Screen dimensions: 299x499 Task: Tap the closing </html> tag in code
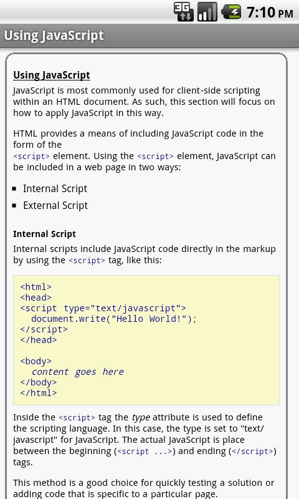pos(39,393)
